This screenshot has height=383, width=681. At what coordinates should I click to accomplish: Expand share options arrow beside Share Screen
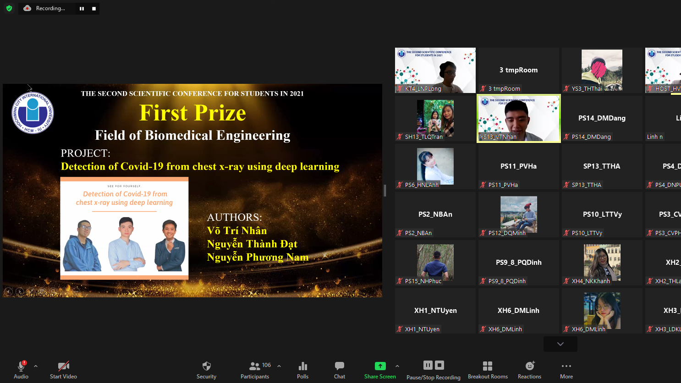[x=397, y=366]
